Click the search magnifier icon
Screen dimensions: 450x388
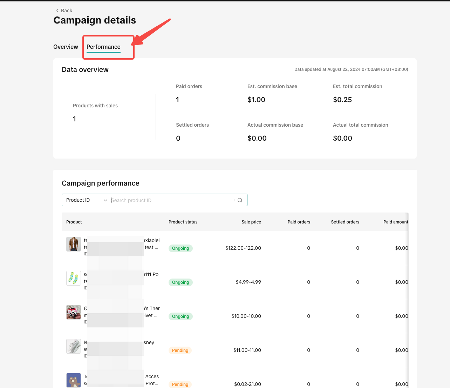coord(240,200)
